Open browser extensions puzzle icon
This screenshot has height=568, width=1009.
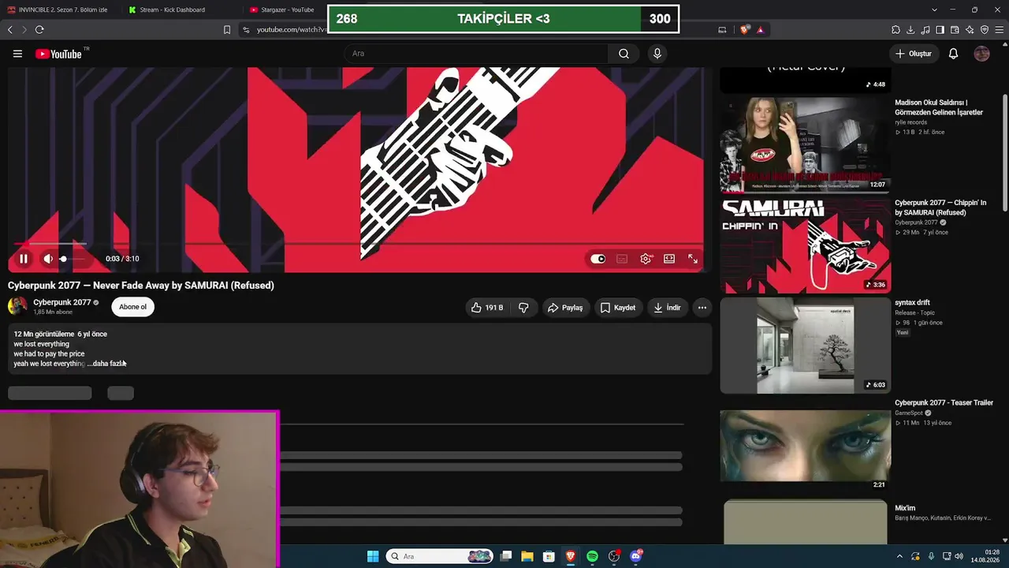pyautogui.click(x=895, y=30)
